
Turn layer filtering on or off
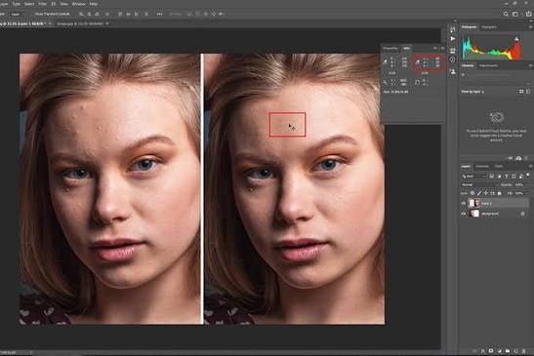[x=528, y=175]
